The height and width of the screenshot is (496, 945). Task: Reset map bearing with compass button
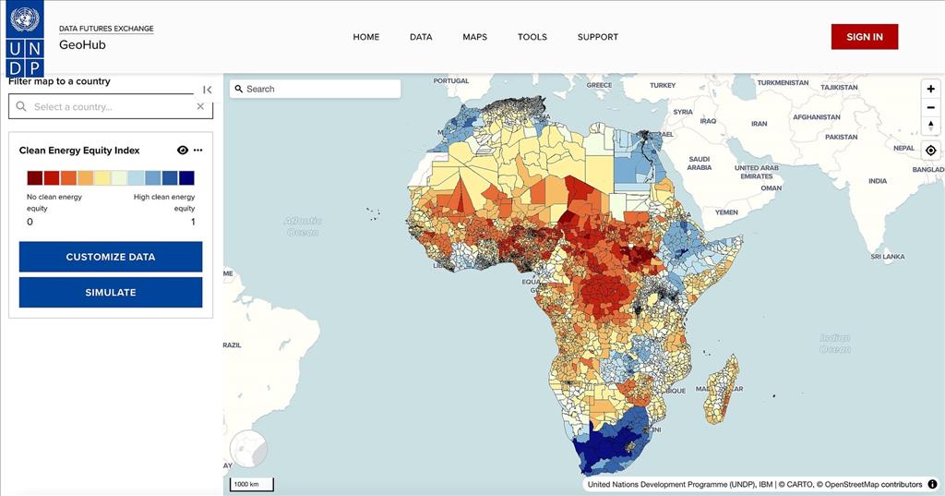930,126
